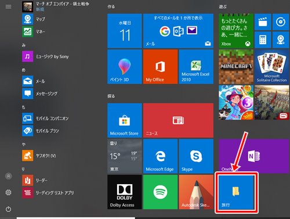Launch ペイント 3D tile
This screenshot has width=290, height=219.
point(125,67)
